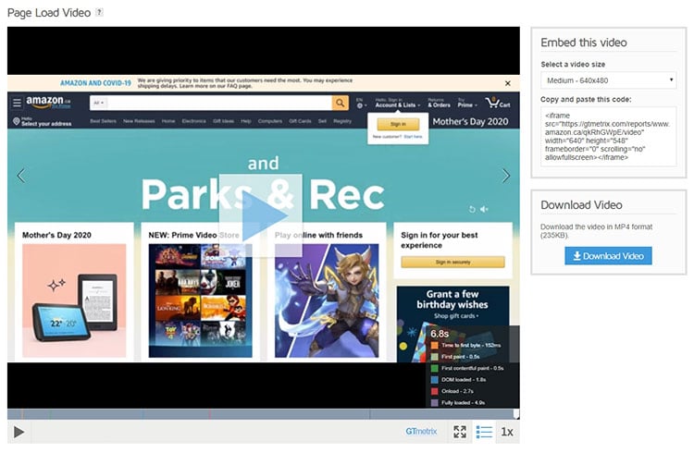This screenshot has width=694, height=453.
Task: Click Registry in nav bar
Action: (x=342, y=121)
